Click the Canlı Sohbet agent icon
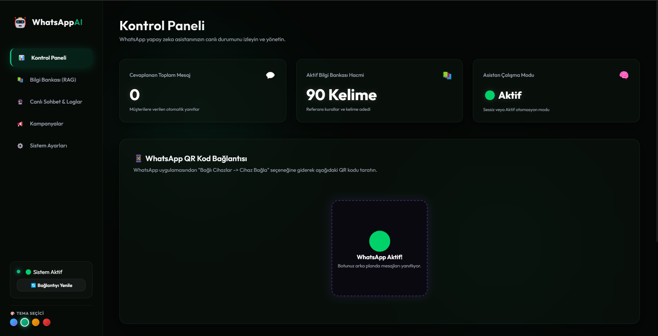 click(x=20, y=101)
